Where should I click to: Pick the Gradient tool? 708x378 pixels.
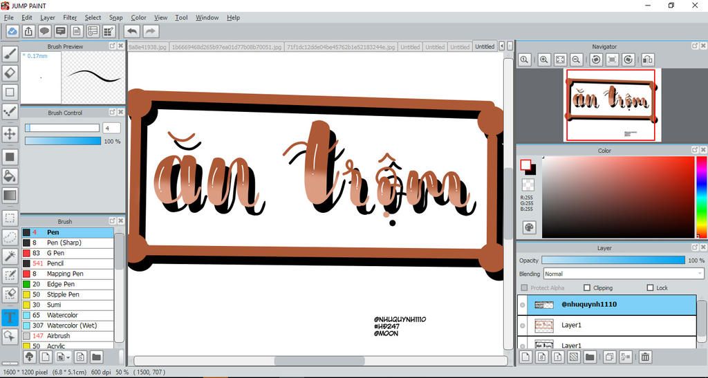(10, 196)
